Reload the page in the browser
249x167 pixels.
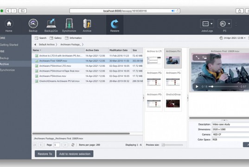tap(178, 11)
